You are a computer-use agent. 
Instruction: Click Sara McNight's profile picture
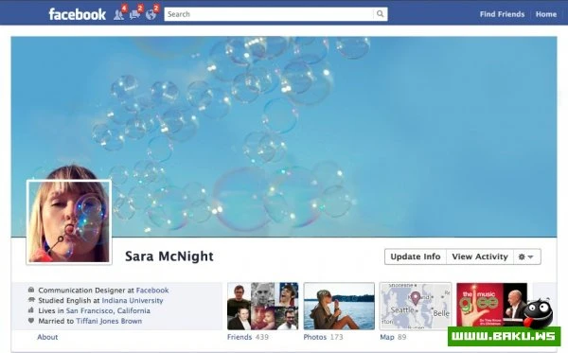tap(69, 222)
